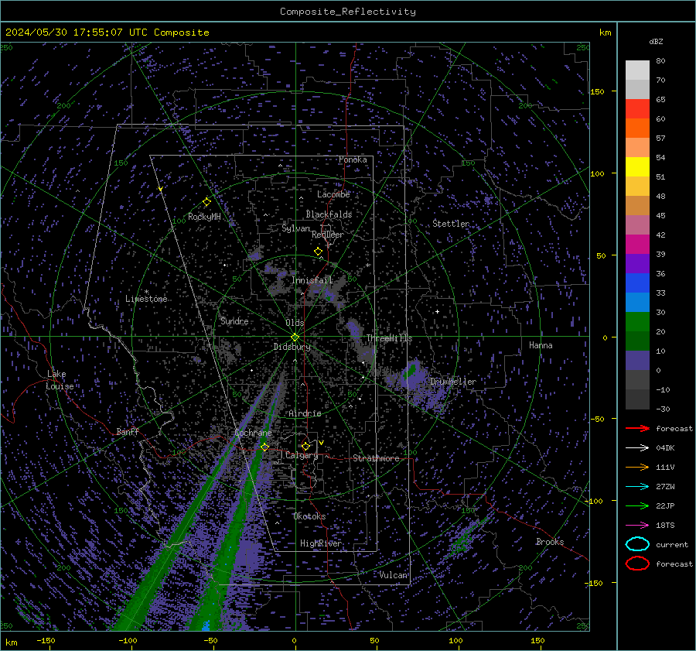The width and height of the screenshot is (696, 651).
Task: Click the Limestone label
Action: pyautogui.click(x=146, y=299)
